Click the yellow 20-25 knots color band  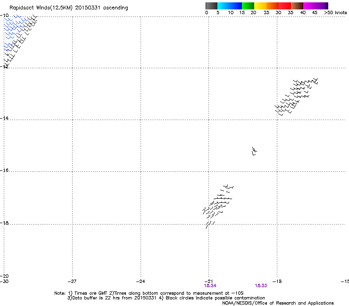pyautogui.click(x=260, y=6)
